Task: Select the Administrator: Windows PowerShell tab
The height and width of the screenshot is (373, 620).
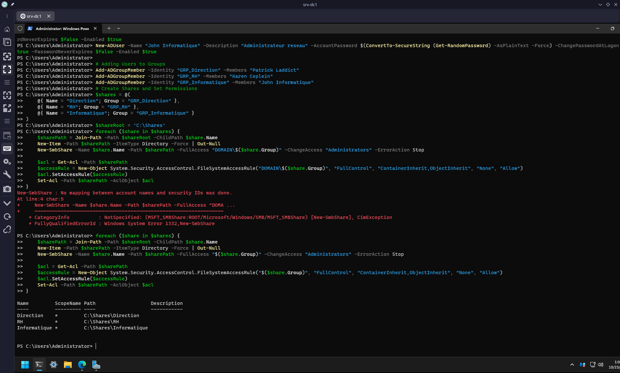Action: 62,29
